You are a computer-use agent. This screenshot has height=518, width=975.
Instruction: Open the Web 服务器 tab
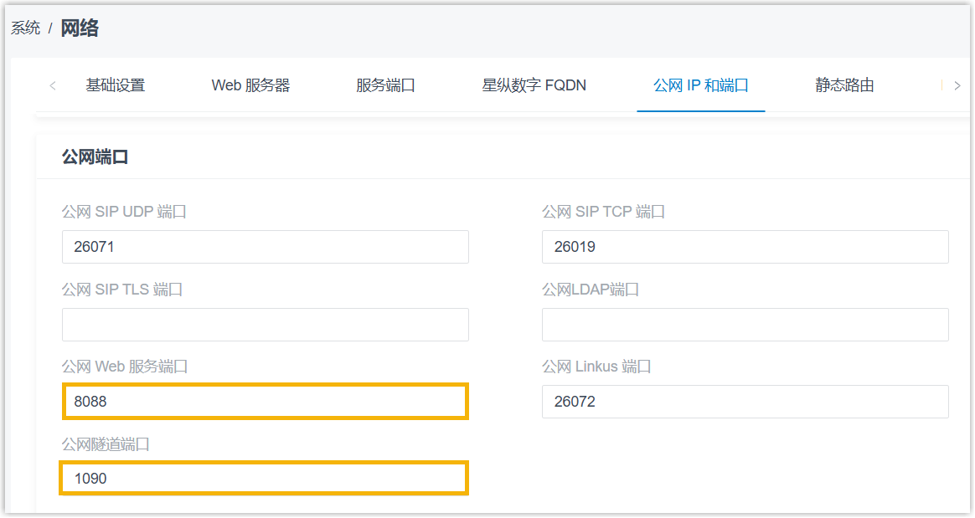pyautogui.click(x=250, y=85)
